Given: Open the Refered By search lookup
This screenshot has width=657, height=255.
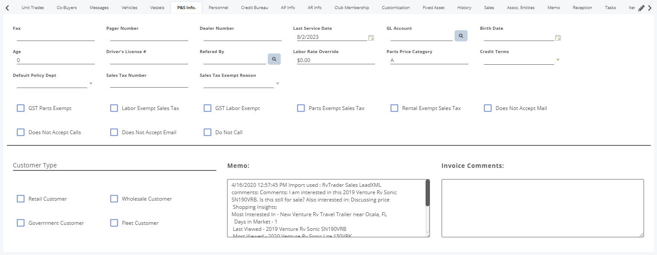Looking at the screenshot, I should click(x=274, y=59).
